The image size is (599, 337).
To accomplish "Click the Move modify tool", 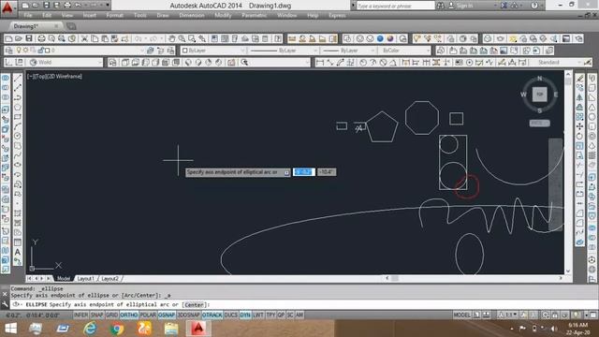I will click(x=580, y=126).
